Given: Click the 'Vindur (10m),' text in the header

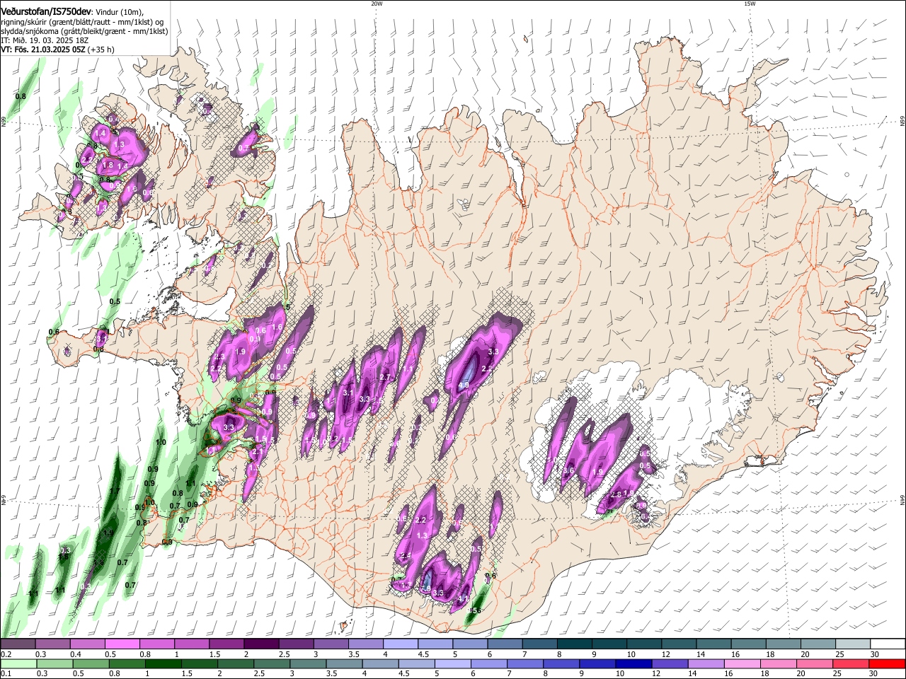Looking at the screenshot, I should coord(120,12).
